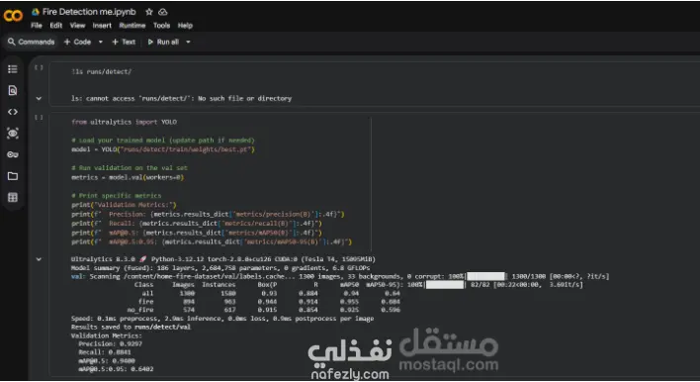Open the Files folder panel
This screenshot has height=382, width=700.
pyautogui.click(x=13, y=176)
